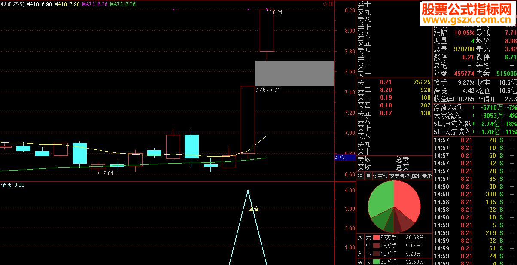
Task: Select the 买三 row at 8.19
Action: point(394,97)
